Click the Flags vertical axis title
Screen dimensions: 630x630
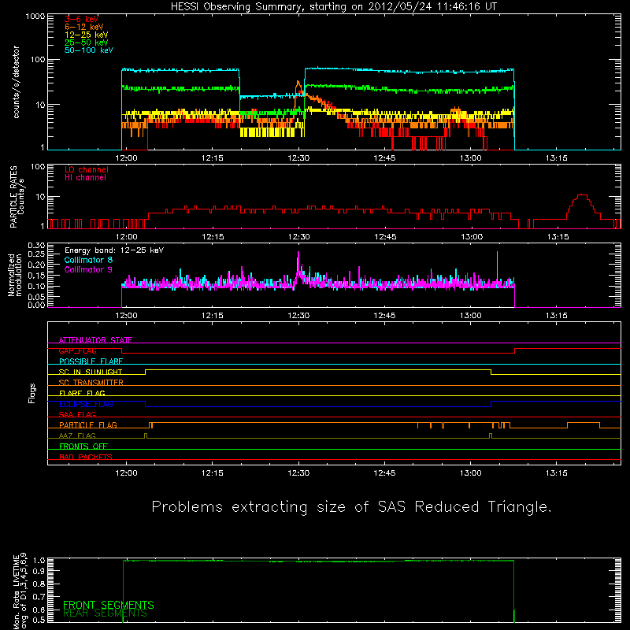click(x=31, y=393)
